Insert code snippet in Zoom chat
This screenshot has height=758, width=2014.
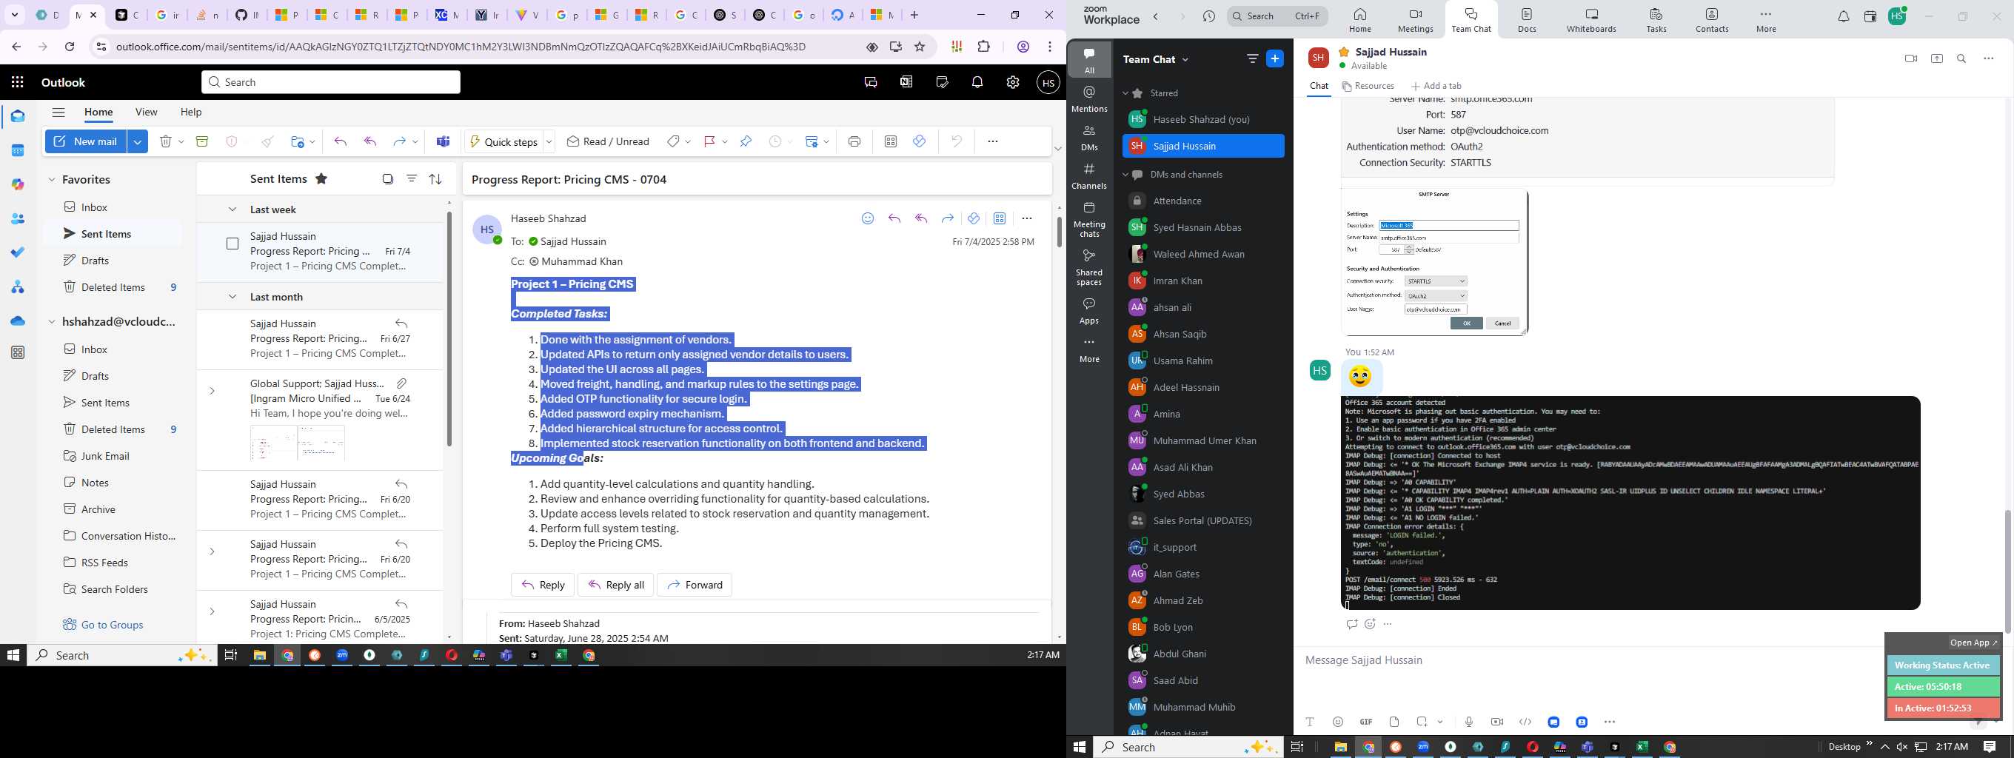(1525, 722)
